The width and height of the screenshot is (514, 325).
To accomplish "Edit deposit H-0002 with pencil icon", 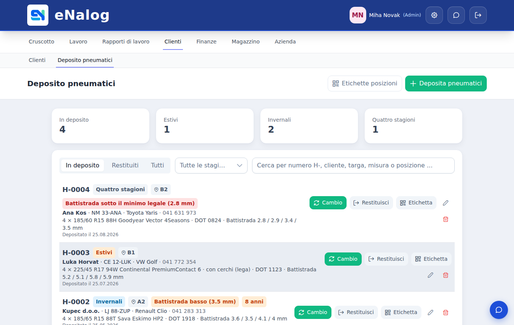I will (x=430, y=313).
